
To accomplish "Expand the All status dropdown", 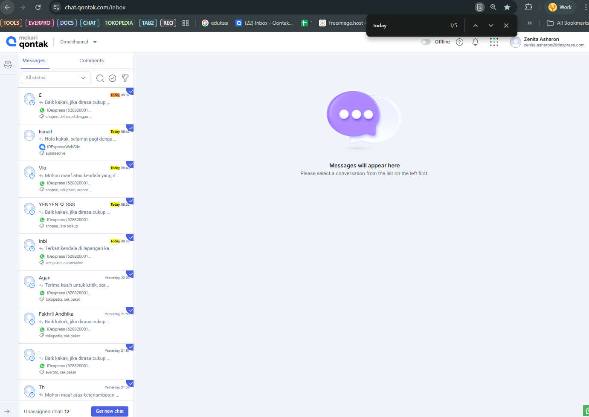I will click(x=55, y=78).
